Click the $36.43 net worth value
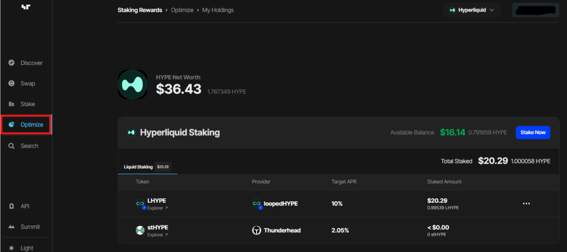Viewport: 567px width, 252px height. pyautogui.click(x=179, y=89)
